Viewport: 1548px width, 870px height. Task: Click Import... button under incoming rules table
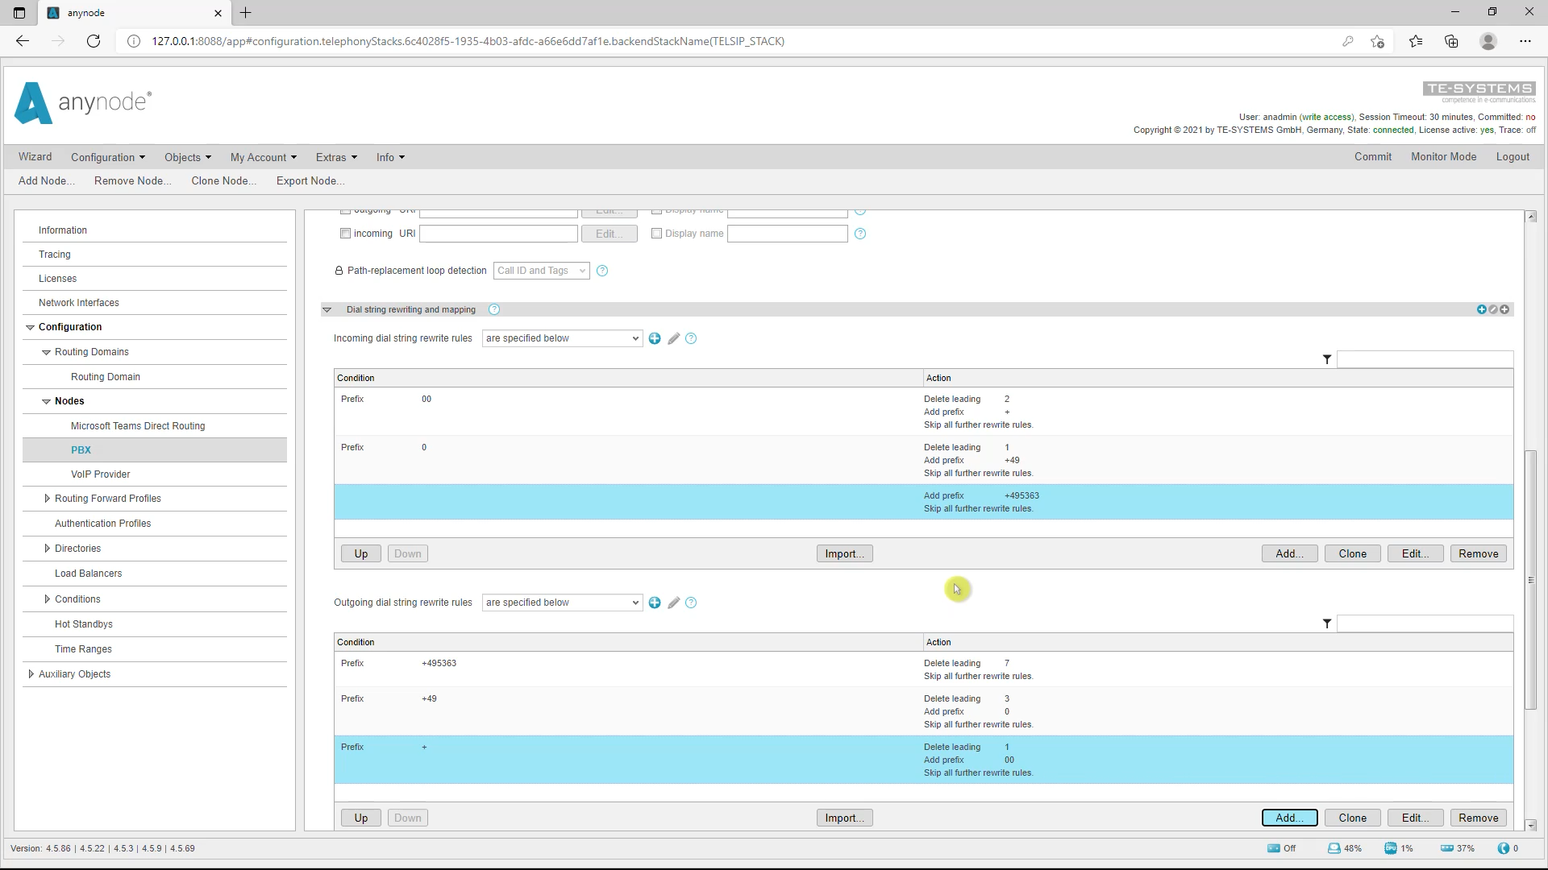(x=844, y=553)
